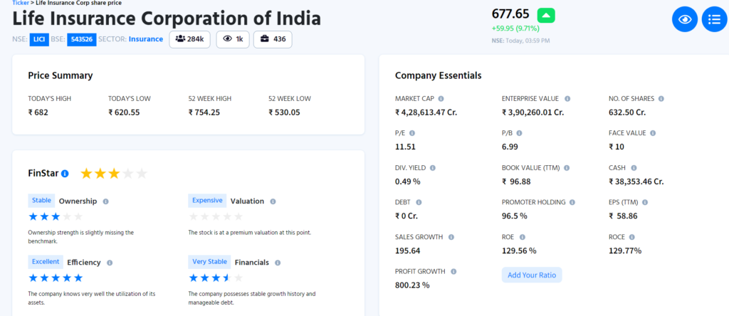Click the ROE info icon

tap(522, 237)
